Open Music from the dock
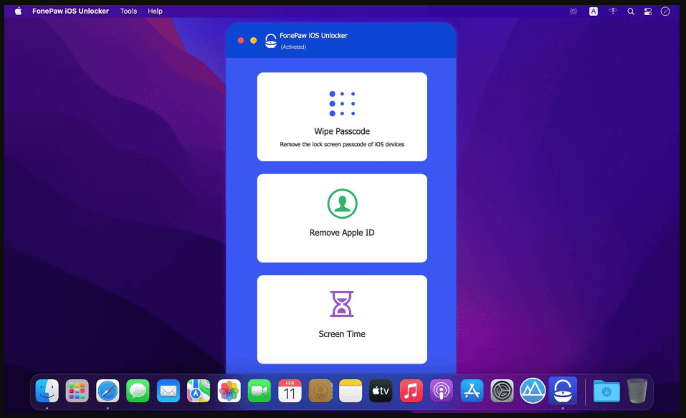This screenshot has height=418, width=686. click(x=411, y=391)
